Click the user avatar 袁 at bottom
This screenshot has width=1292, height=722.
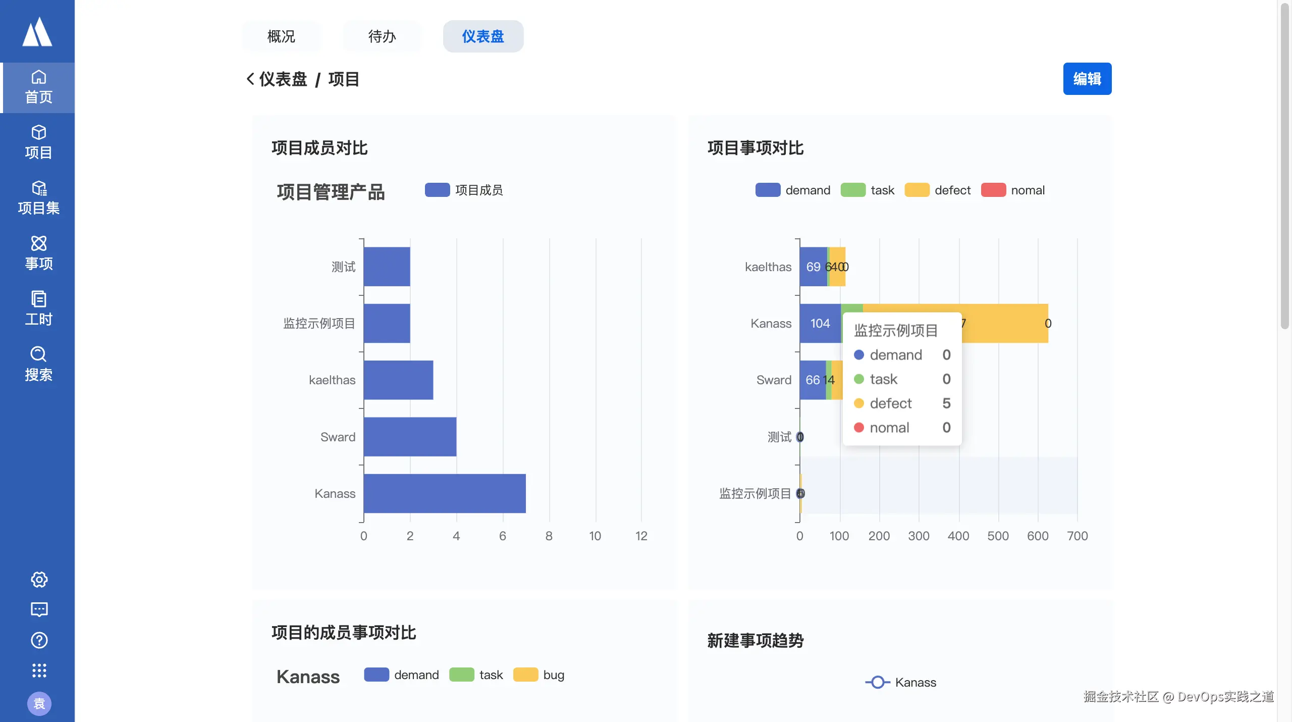tap(39, 703)
